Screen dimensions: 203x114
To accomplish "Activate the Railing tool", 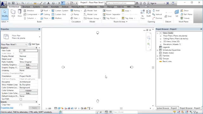I will coord(76,10).
